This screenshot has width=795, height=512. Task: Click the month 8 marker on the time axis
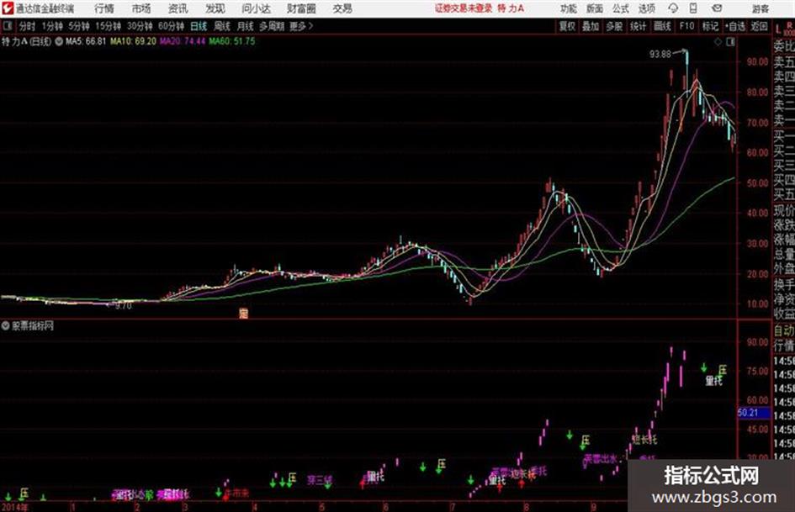(x=527, y=507)
